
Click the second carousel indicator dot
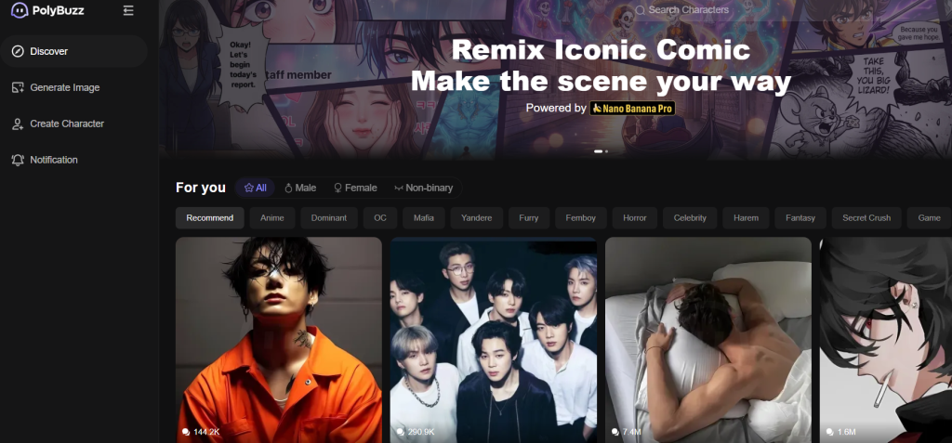point(607,150)
